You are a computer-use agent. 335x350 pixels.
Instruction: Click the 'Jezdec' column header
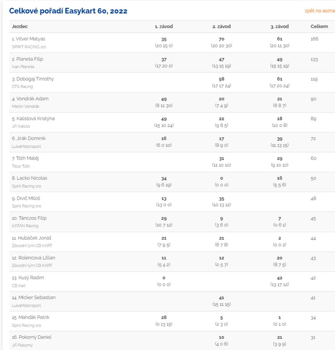click(20, 27)
